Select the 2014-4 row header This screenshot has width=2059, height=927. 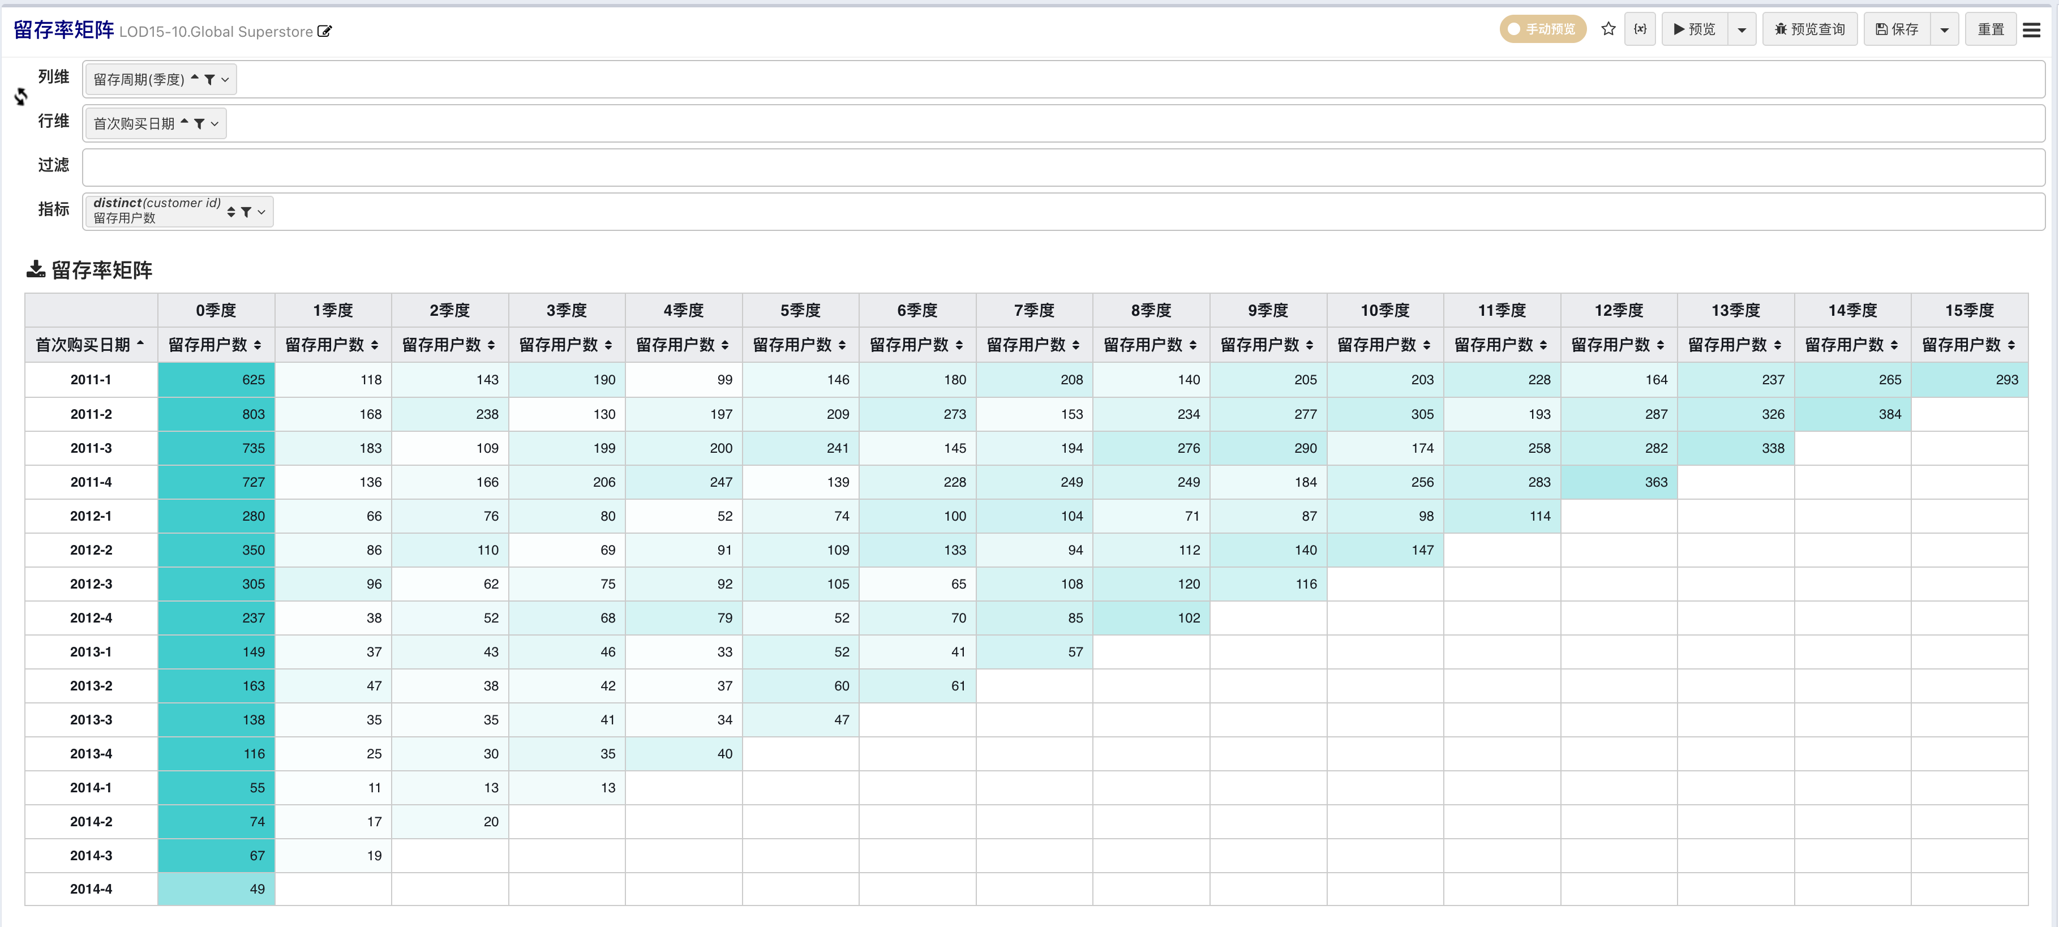(x=91, y=889)
